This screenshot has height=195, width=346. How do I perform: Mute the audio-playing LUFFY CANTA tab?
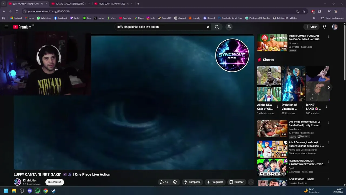click(x=42, y=4)
